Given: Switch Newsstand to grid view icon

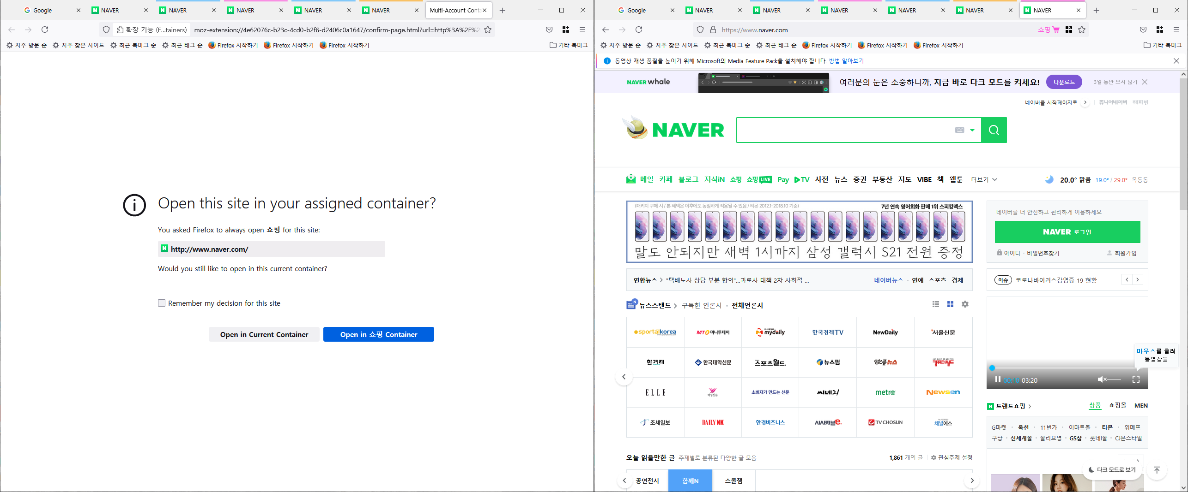Looking at the screenshot, I should pos(950,304).
